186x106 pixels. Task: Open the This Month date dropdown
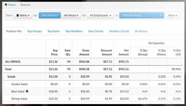point(50,15)
